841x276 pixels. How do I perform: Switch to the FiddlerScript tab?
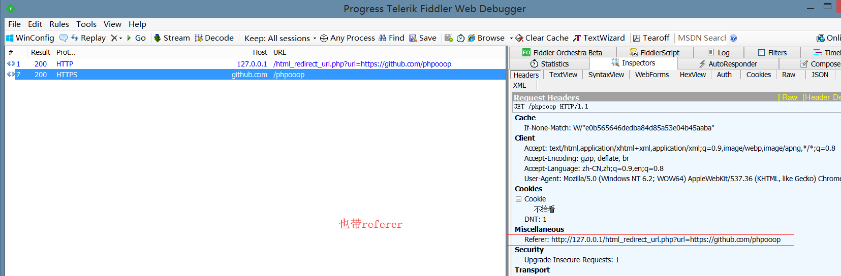(x=655, y=53)
